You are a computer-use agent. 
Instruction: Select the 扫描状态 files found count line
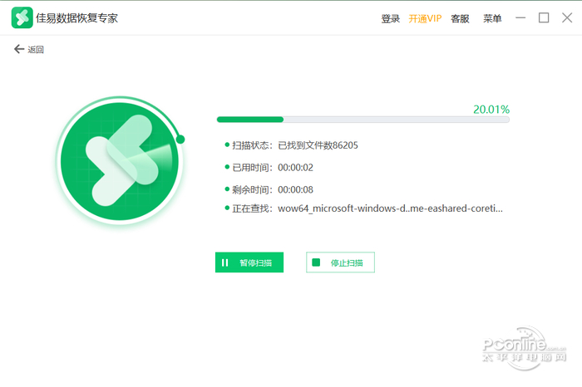pos(291,145)
